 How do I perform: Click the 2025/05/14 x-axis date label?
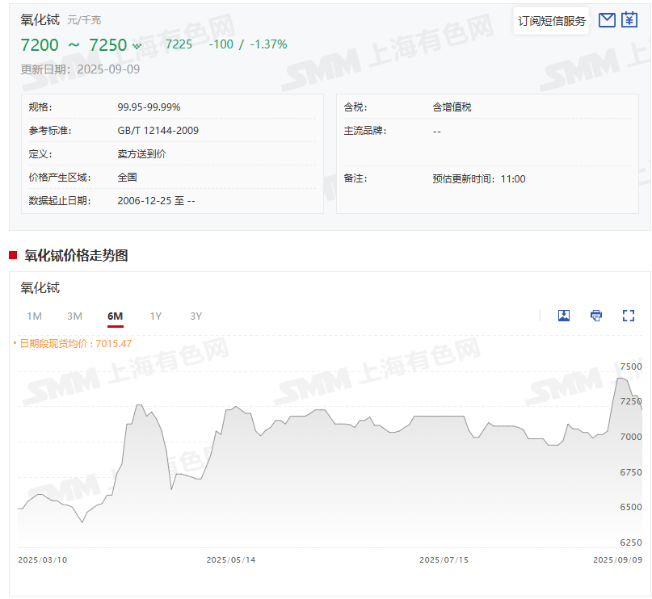[x=231, y=560]
